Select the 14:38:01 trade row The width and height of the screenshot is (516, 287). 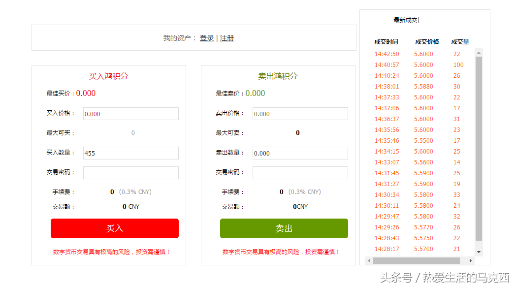[x=418, y=87]
